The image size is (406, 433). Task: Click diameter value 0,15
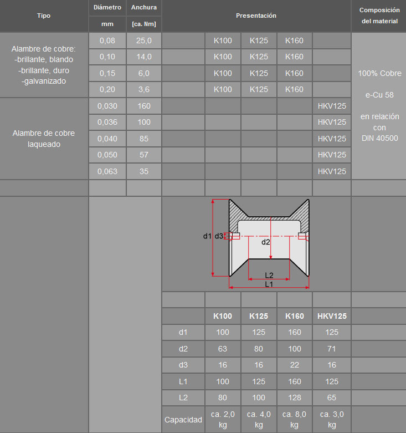point(107,73)
